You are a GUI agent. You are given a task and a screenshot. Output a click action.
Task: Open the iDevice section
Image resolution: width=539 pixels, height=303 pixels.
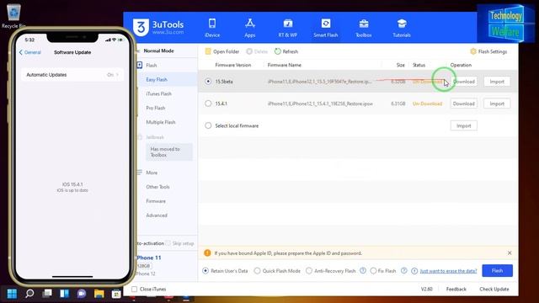click(x=212, y=28)
